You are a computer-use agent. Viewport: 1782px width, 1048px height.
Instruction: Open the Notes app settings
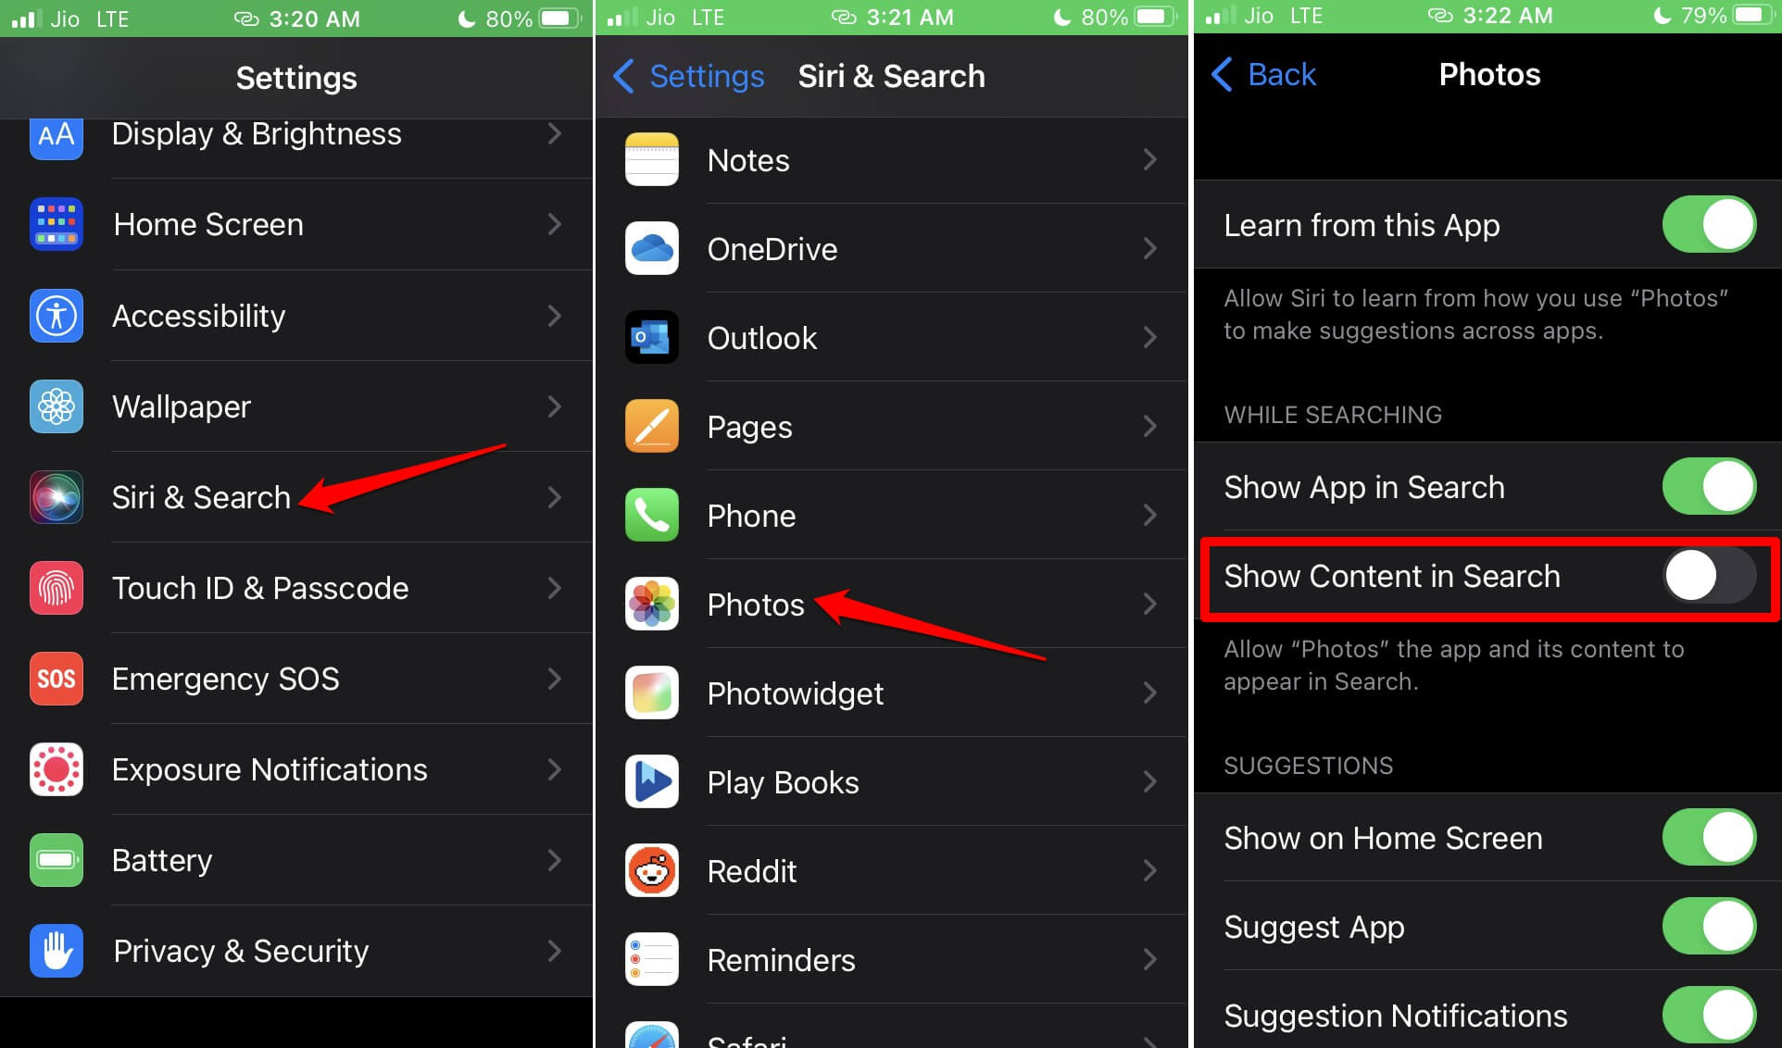click(x=891, y=158)
